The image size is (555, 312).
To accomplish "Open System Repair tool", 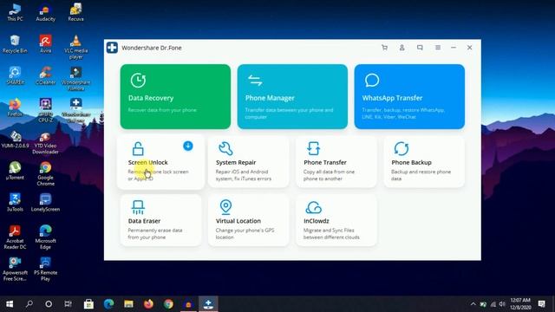I will coord(249,162).
